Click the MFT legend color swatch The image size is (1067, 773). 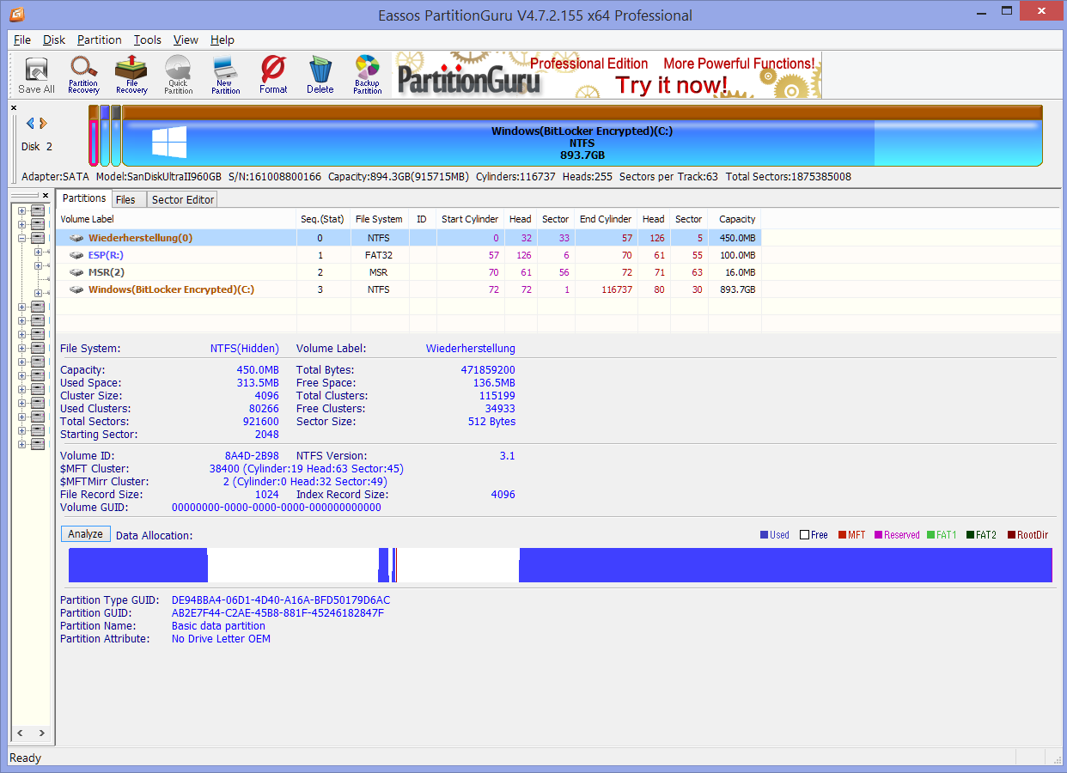[x=843, y=535]
